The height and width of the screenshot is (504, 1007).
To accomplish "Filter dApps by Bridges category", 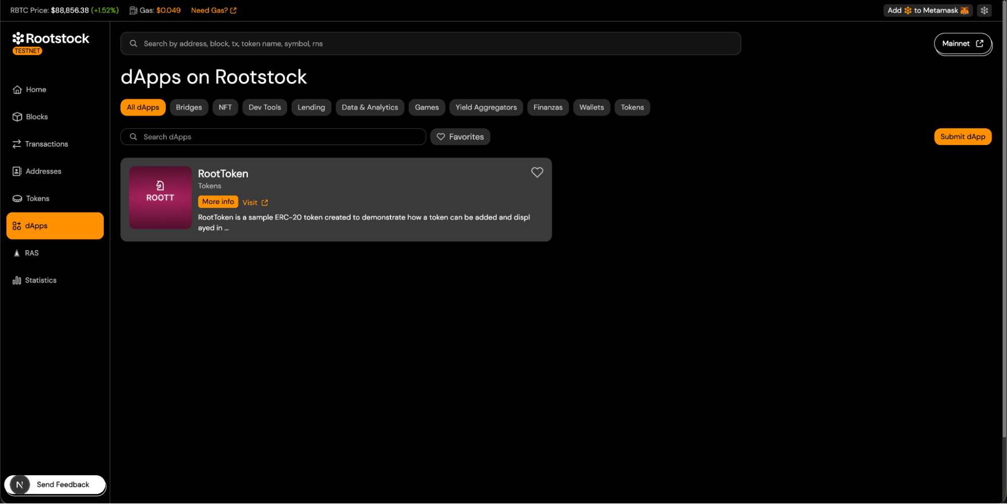I will pos(188,107).
